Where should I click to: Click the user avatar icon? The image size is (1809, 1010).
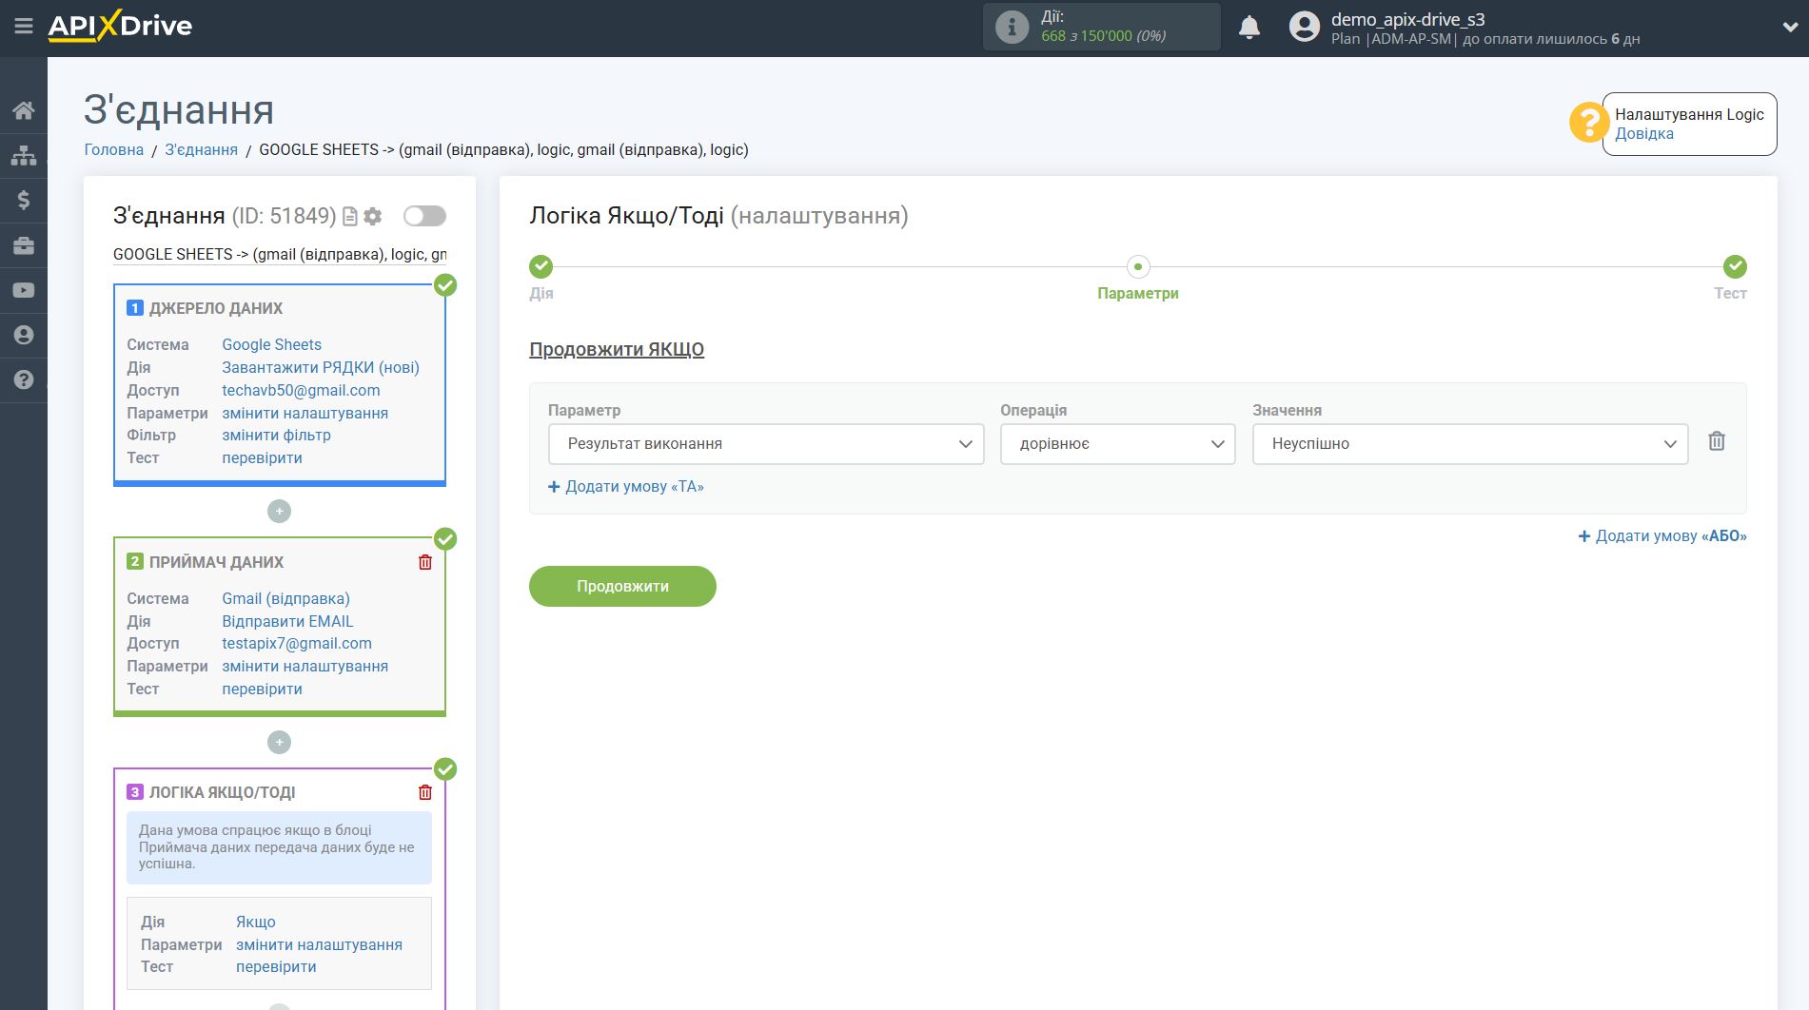[1304, 27]
